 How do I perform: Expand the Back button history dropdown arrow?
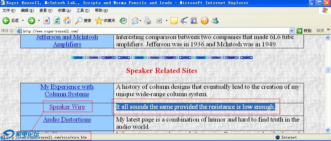click(23, 21)
